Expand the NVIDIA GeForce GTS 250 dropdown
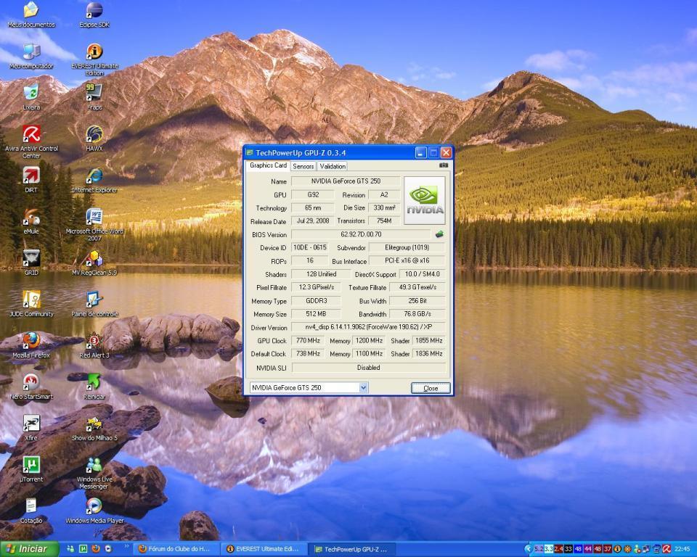 [x=363, y=388]
